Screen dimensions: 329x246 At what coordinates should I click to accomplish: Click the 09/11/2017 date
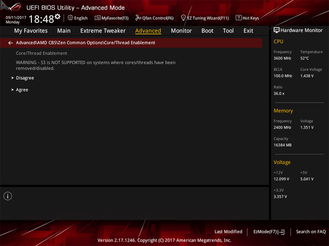(x=16, y=18)
